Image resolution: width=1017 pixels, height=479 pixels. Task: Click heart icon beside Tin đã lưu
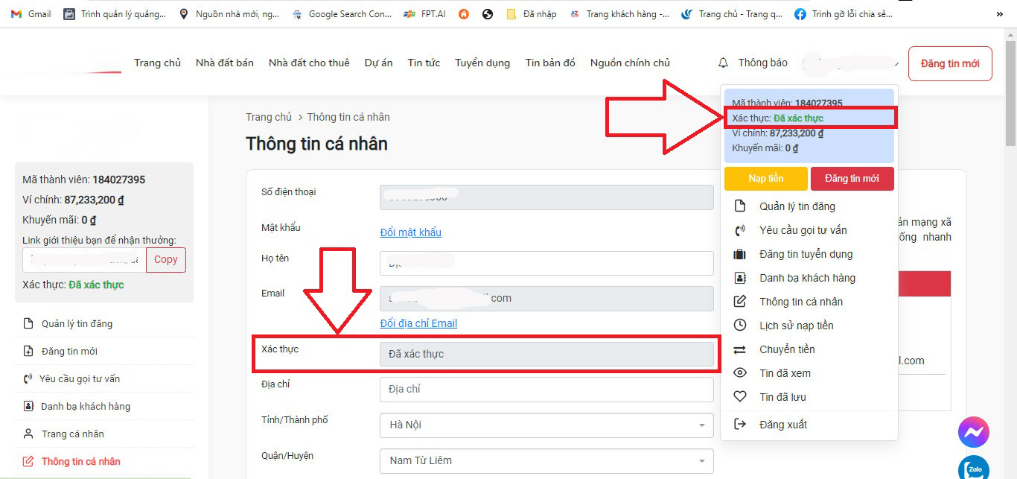[739, 397]
